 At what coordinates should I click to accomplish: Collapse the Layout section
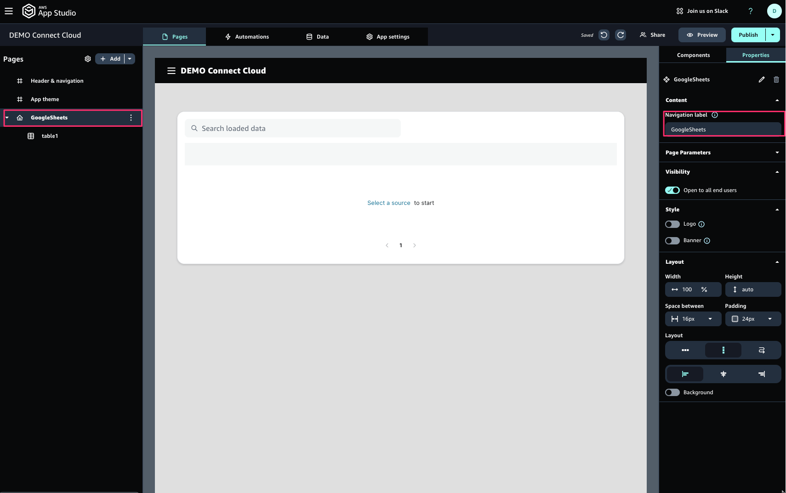point(777,262)
